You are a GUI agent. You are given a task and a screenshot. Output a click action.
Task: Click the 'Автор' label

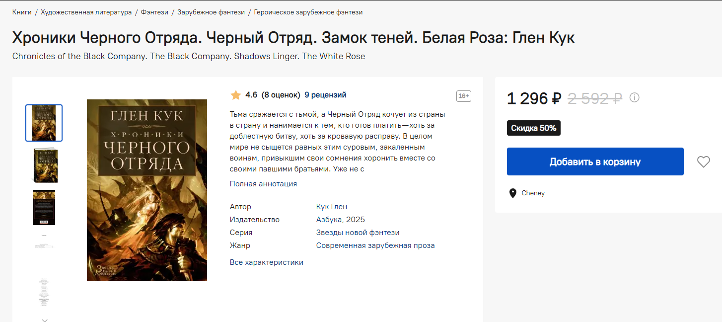point(241,207)
